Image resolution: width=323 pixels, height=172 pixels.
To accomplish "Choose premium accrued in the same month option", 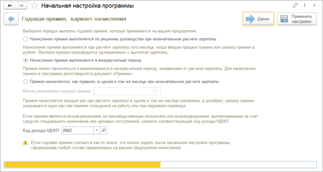I will 26,81.
